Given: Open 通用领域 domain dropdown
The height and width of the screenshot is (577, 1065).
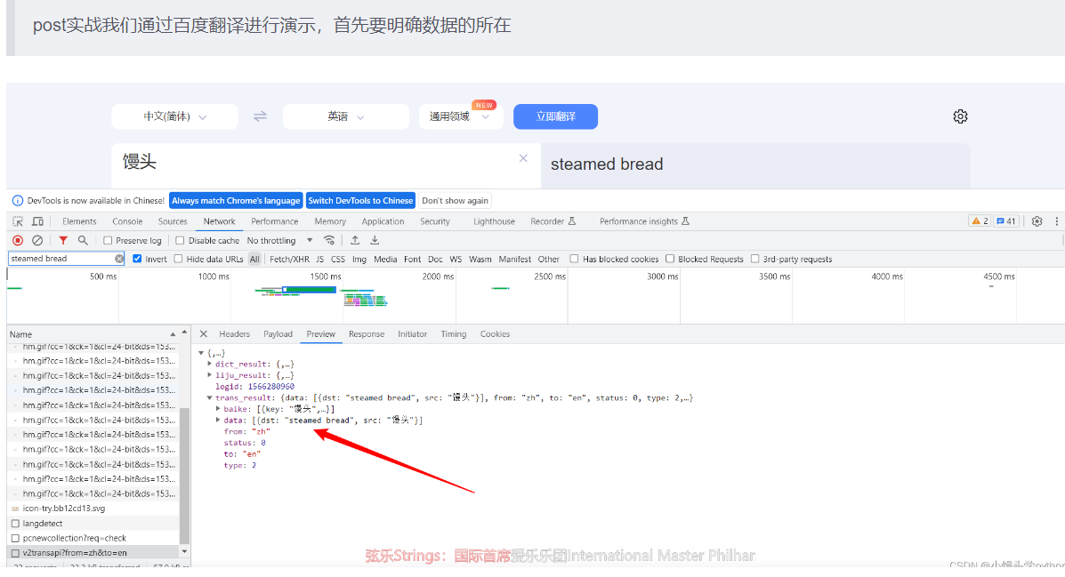Looking at the screenshot, I should [460, 116].
